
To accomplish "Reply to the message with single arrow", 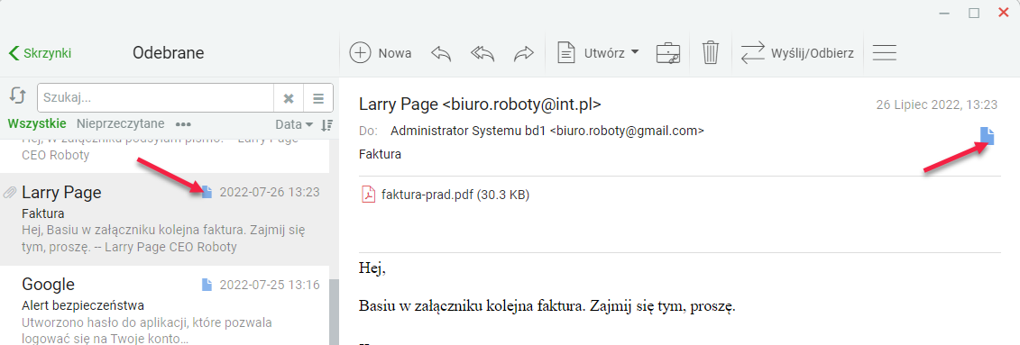I will coord(441,53).
